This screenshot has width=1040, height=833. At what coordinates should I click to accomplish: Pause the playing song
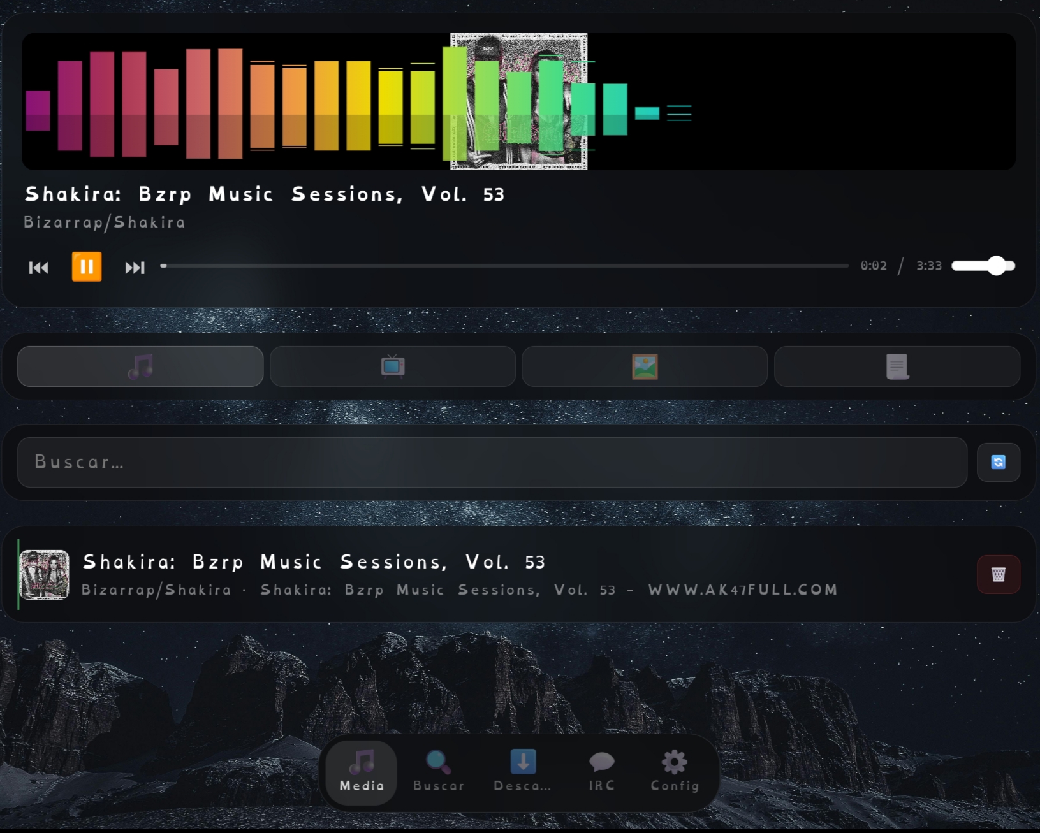[87, 266]
